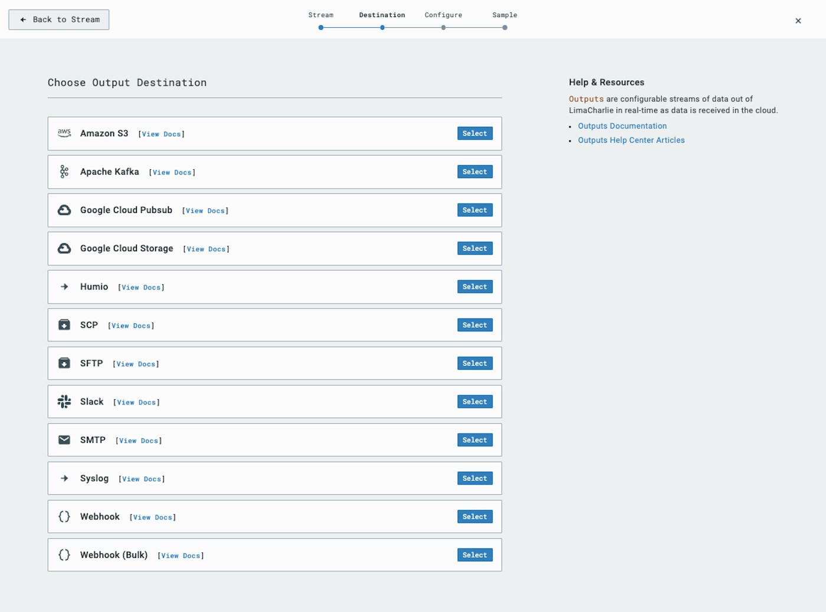Screen dimensions: 826x612
Task: Click the SCP archive icon
Action: [64, 325]
